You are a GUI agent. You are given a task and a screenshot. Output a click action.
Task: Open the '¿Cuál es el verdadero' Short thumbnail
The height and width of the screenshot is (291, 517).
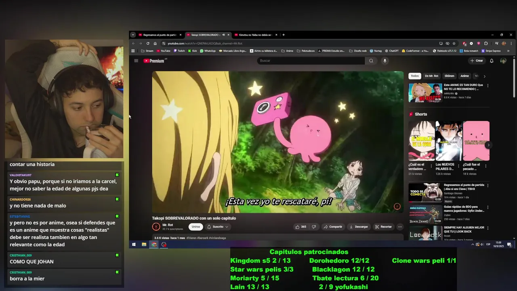click(x=421, y=141)
